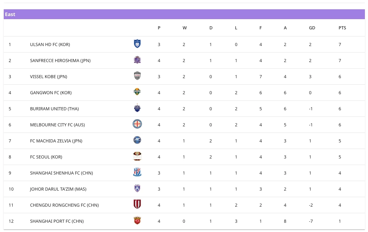Click the Melbourne City FC round crest
This screenshot has height=232, width=368.
pos(137,124)
